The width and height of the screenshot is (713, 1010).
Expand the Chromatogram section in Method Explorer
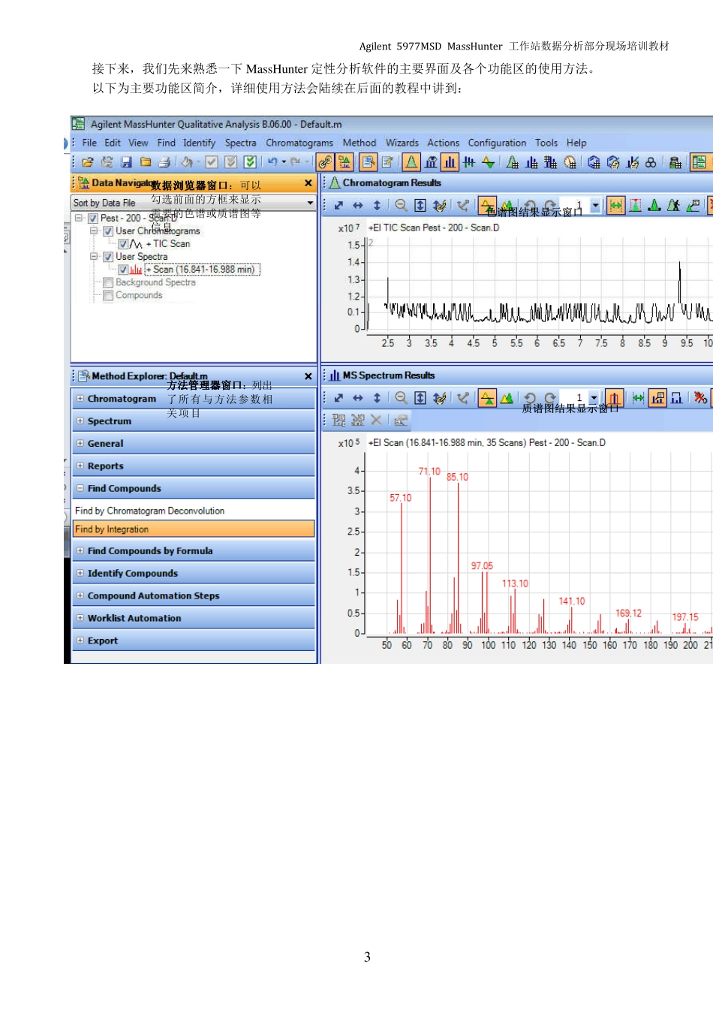(x=80, y=399)
